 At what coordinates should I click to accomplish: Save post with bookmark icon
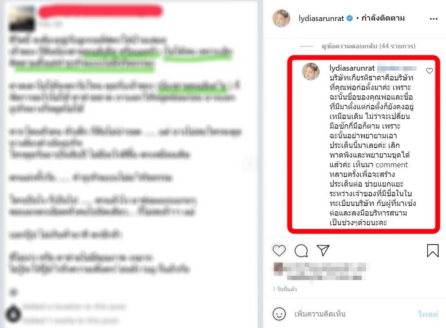point(433,251)
